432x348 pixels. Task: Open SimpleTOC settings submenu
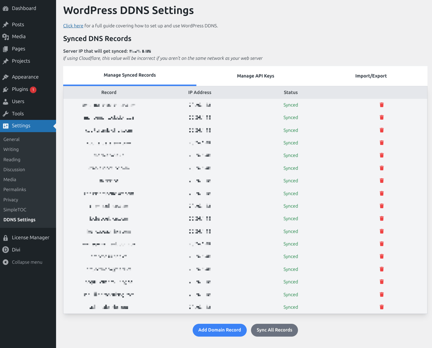pyautogui.click(x=15, y=210)
